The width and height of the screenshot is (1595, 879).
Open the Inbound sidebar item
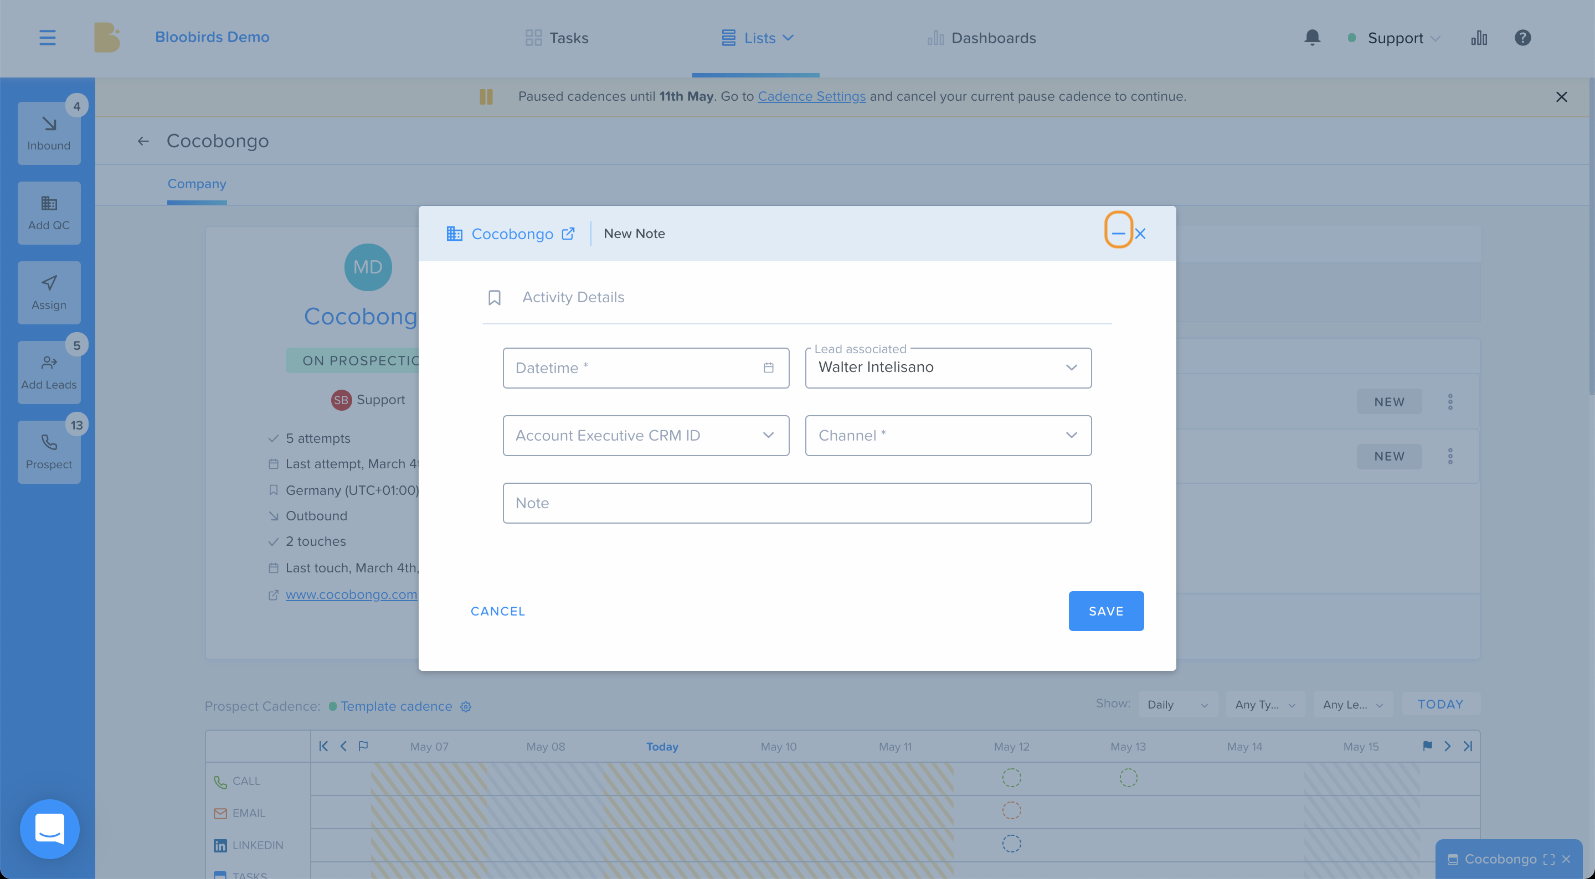tap(49, 133)
